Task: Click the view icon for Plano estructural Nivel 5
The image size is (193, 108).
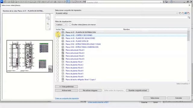Action: click(63, 56)
